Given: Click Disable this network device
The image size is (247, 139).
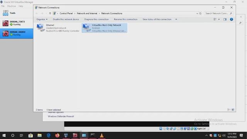Looking at the screenshot, I should pyautogui.click(x=66, y=19).
